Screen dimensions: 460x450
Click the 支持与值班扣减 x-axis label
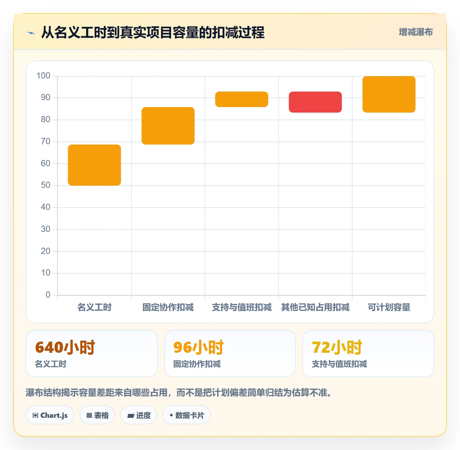[241, 307]
